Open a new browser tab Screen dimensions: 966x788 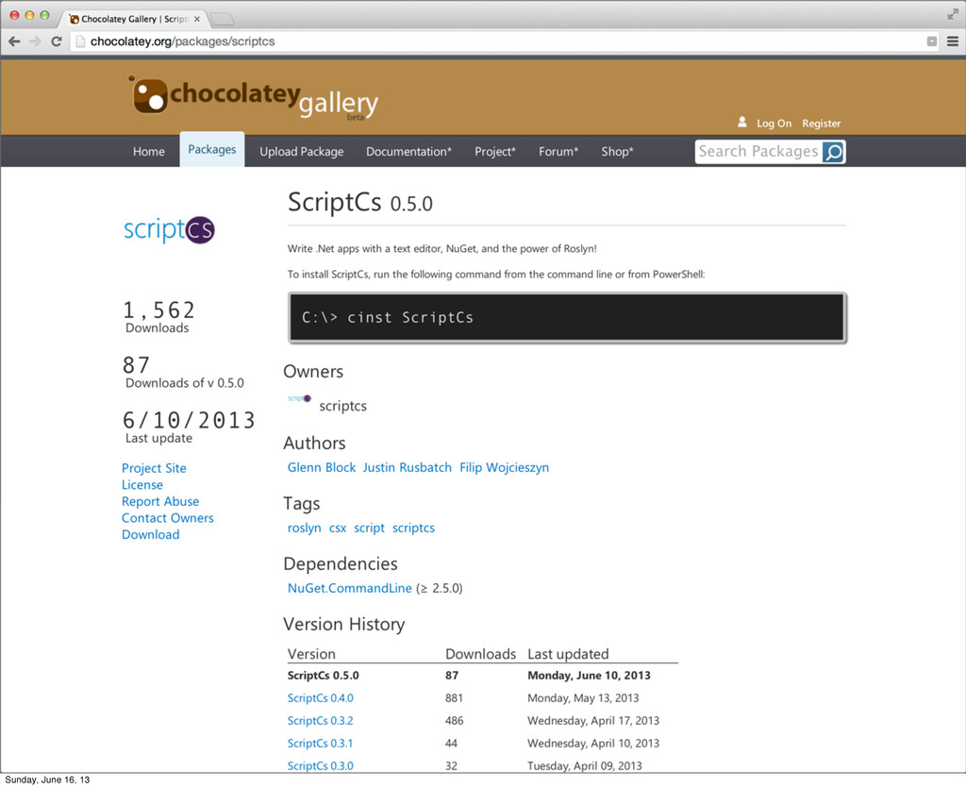point(222,20)
